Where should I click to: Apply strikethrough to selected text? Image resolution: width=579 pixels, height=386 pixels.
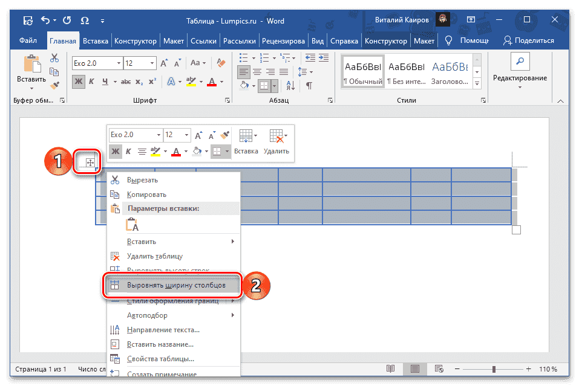pyautogui.click(x=125, y=80)
